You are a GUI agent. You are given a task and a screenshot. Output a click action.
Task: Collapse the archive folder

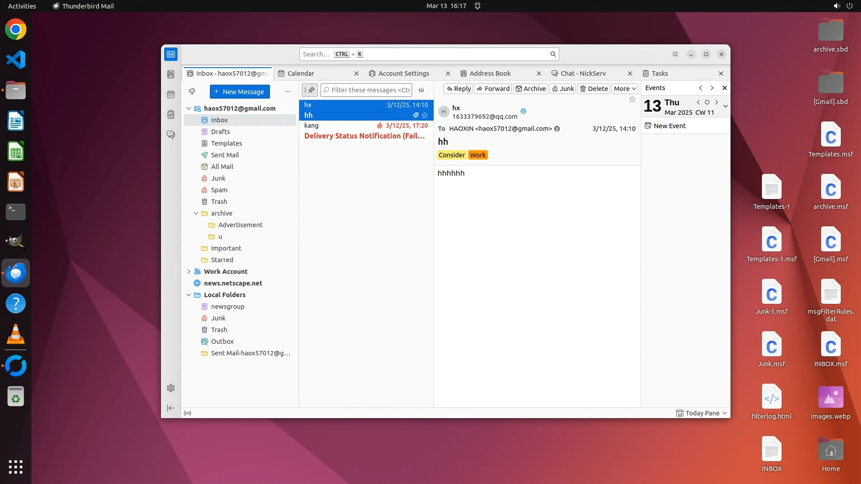(x=196, y=213)
